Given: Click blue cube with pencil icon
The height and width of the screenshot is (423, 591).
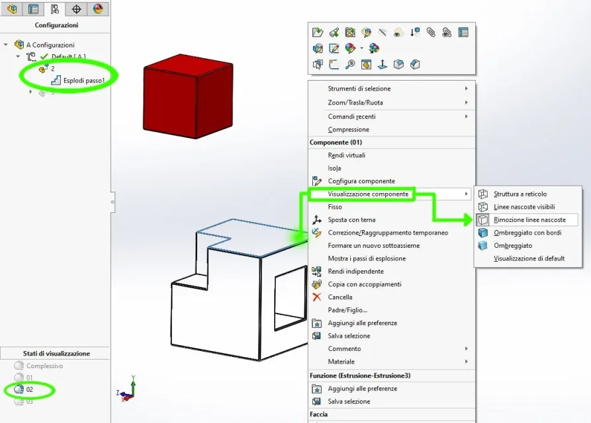Looking at the screenshot, I should 318,48.
